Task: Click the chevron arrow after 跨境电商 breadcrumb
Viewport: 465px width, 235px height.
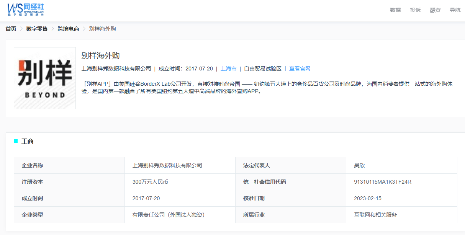Action: pyautogui.click(x=84, y=29)
